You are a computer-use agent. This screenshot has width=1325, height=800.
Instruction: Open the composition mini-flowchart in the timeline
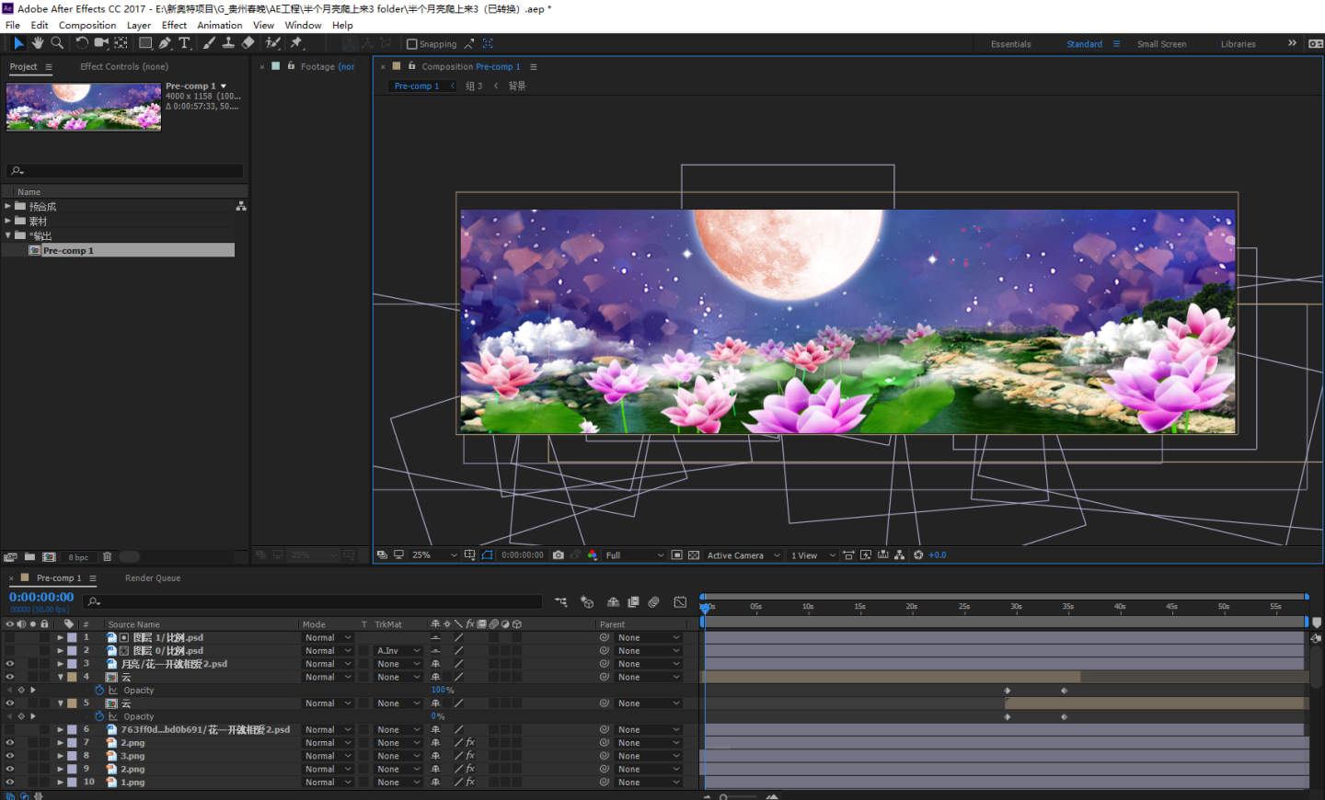pyautogui.click(x=561, y=602)
